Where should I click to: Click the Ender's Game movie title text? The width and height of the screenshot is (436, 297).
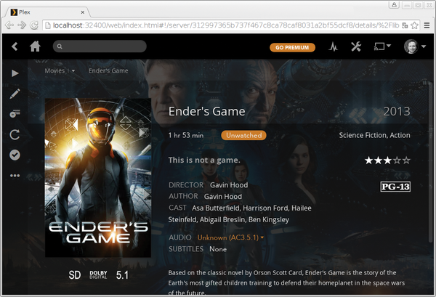tap(206, 112)
